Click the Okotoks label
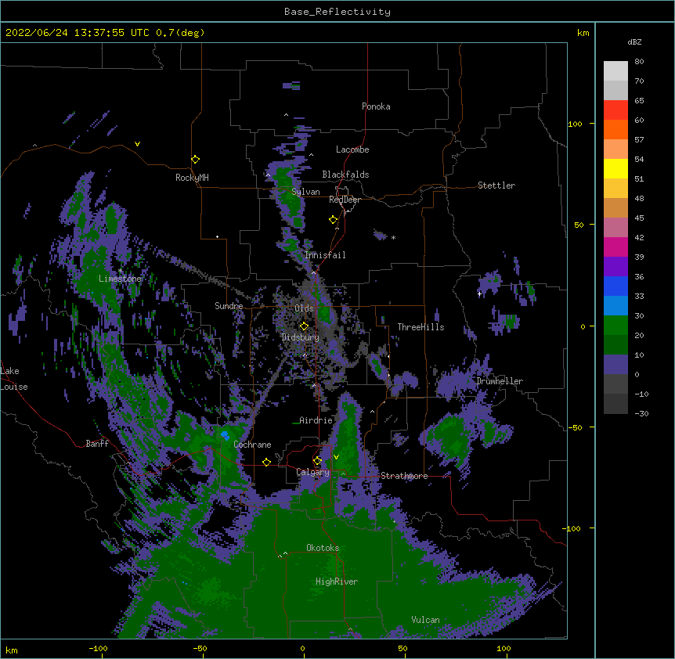The width and height of the screenshot is (675, 659). pyautogui.click(x=323, y=548)
